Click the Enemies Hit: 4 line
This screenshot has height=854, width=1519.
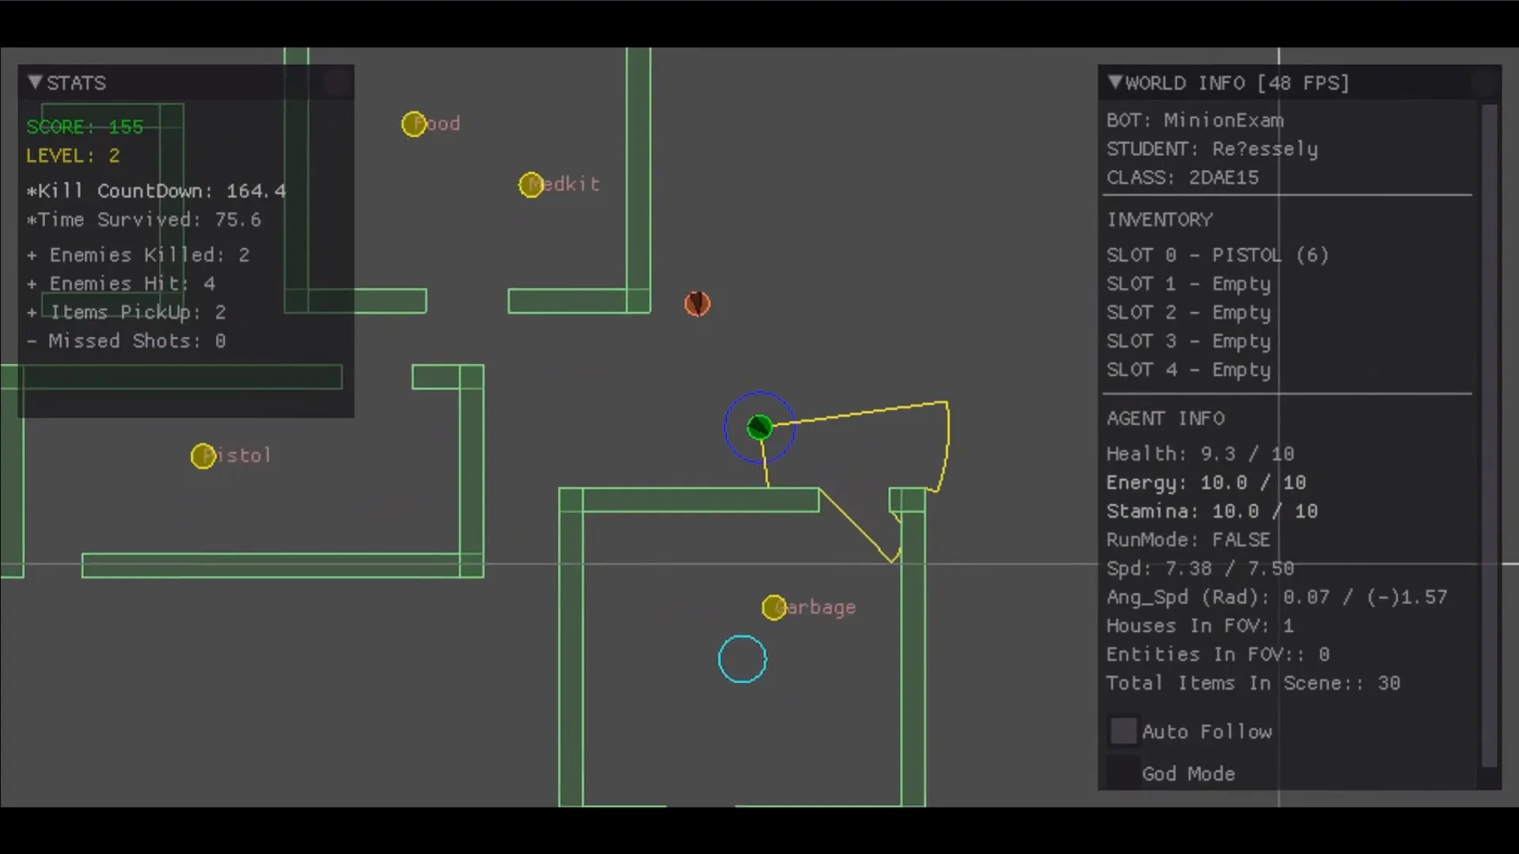120,283
